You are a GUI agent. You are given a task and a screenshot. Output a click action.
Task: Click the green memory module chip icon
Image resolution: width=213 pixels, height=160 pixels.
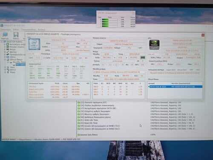[143, 57]
